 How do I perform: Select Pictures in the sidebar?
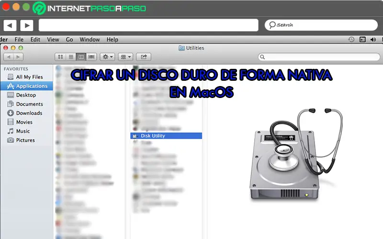tap(27, 140)
